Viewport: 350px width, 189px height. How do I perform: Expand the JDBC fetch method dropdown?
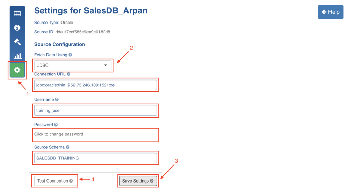click(x=72, y=65)
